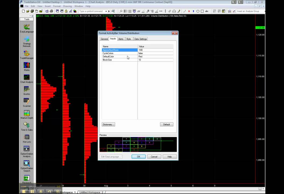This screenshot has width=284, height=194.
Task: Select the vertical line drawing tool
Action: click(x=165, y=11)
